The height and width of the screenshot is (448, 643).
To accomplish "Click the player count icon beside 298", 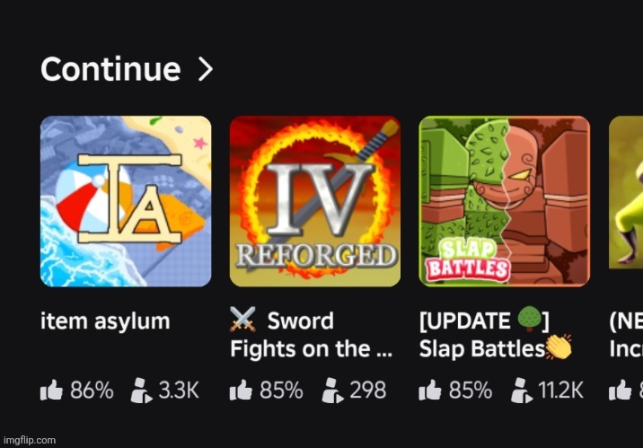I will click(332, 391).
